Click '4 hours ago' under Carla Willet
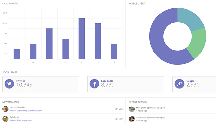The width and height of the screenshot is (216, 124). pos(141,120)
